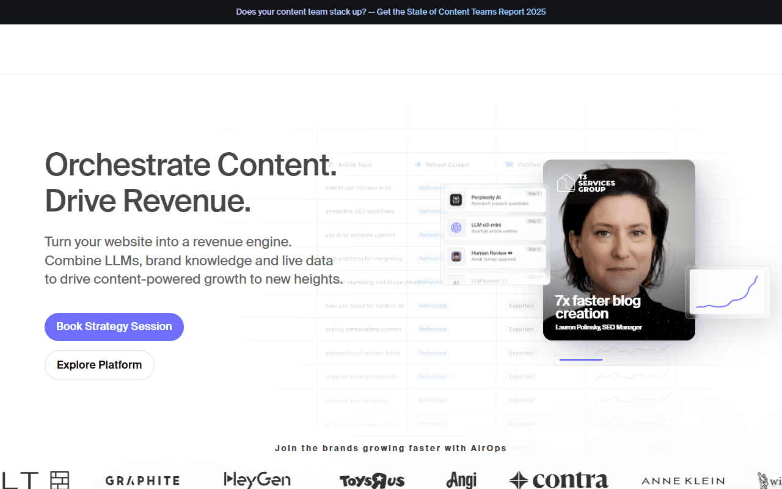
Task: Click Refreshed status in scaling personalized content row
Action: [433, 329]
